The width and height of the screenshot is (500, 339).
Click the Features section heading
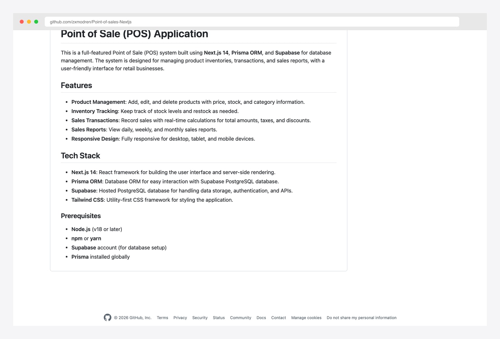click(x=76, y=85)
